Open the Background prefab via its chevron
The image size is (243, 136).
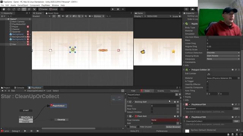[x=30, y=34]
